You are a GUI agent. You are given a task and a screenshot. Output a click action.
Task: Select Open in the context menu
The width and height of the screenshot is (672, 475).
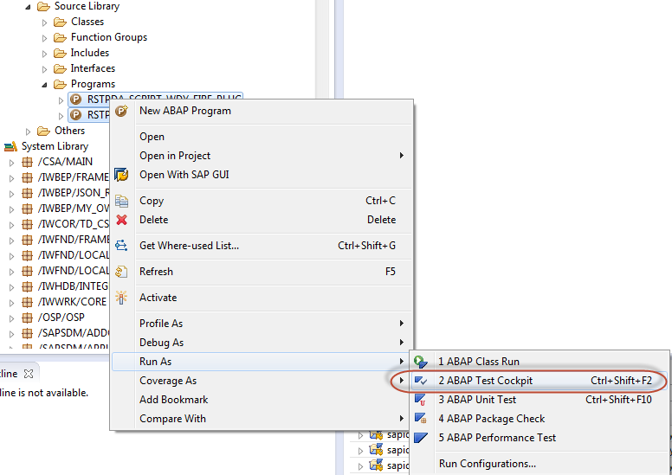click(262, 137)
